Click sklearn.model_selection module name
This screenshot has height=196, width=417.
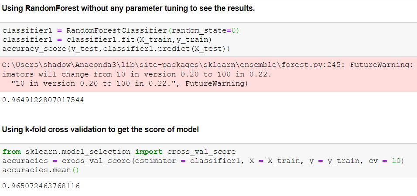[x=78, y=152]
